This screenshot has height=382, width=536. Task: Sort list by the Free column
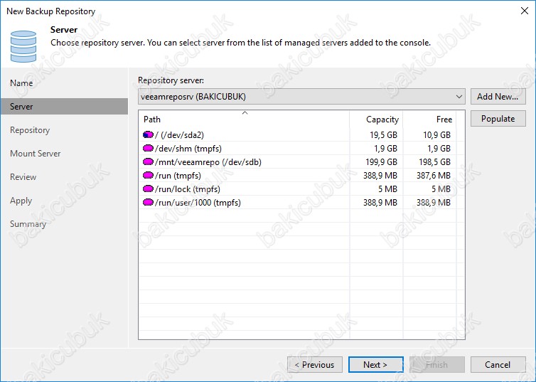click(429, 120)
